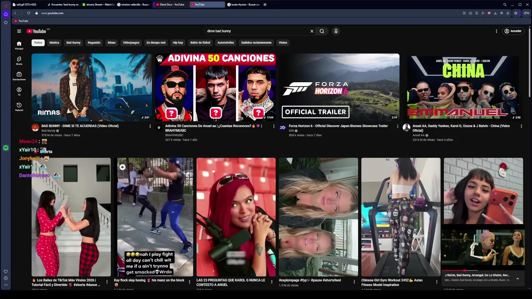Reload the page
Image resolution: width=532 pixels, height=299 pixels.
coord(29,13)
